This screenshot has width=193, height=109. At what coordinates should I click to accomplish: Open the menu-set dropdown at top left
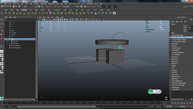[x=6, y=6]
